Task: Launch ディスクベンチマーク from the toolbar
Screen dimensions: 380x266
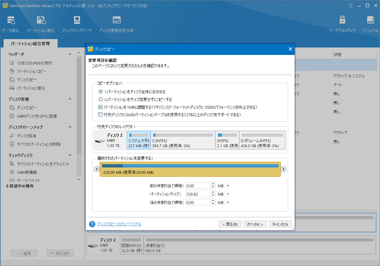Action: [x=77, y=23]
